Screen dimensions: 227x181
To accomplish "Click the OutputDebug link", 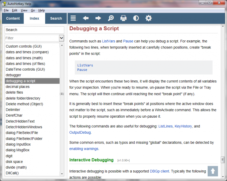I will (80, 132).
